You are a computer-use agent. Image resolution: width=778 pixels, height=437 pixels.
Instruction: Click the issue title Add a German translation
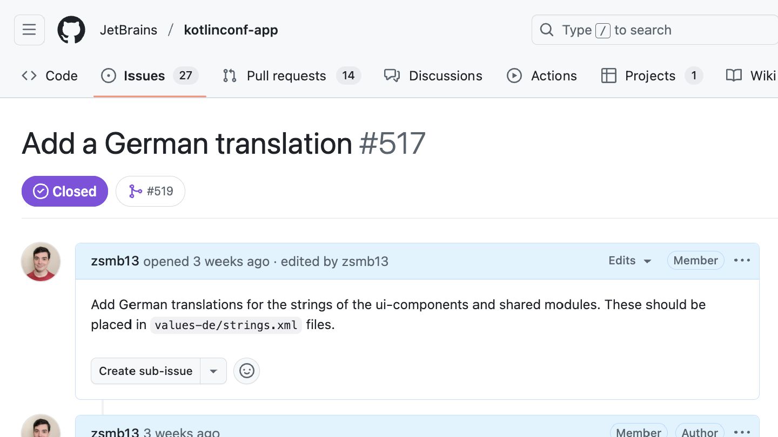coord(187,144)
